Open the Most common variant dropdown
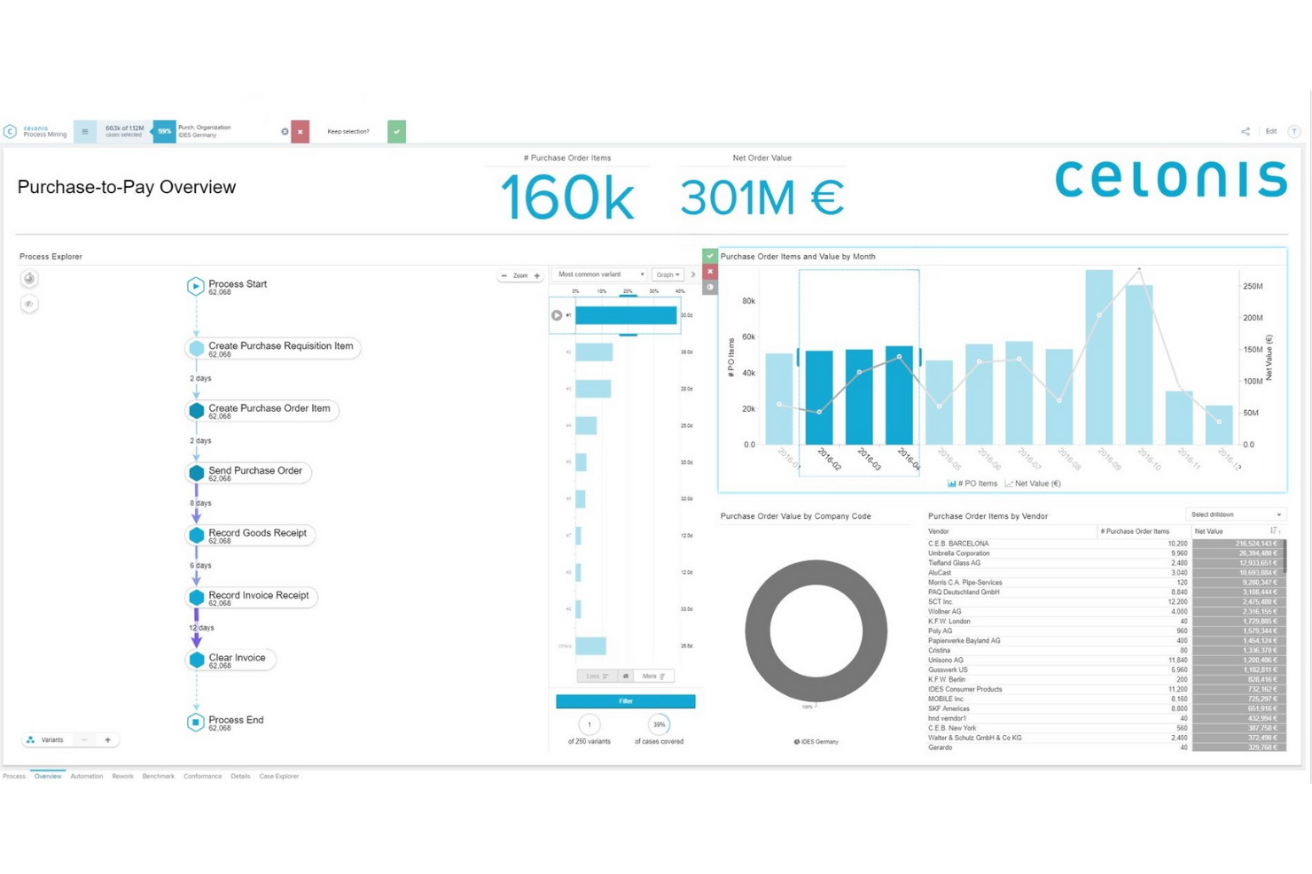The height and width of the screenshot is (874, 1312). coord(598,274)
